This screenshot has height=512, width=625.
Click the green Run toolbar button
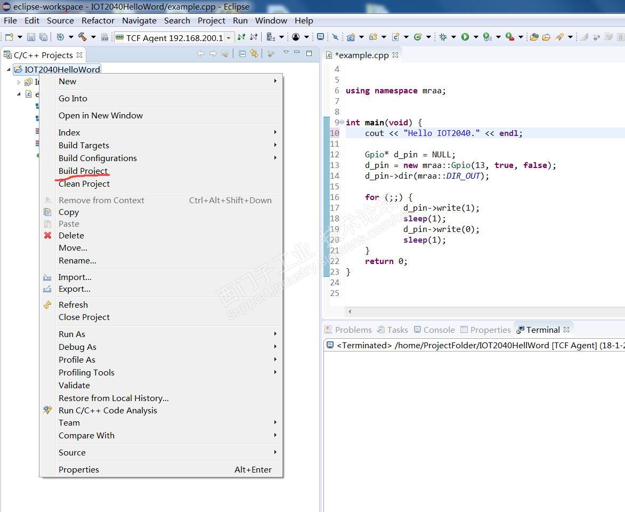(465, 37)
